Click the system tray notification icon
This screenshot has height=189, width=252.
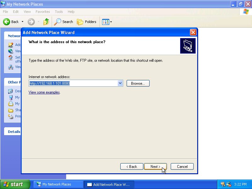[x=223, y=184]
